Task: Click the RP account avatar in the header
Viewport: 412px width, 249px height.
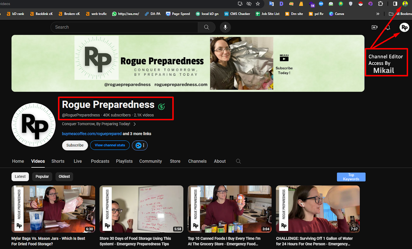Action: point(404,27)
